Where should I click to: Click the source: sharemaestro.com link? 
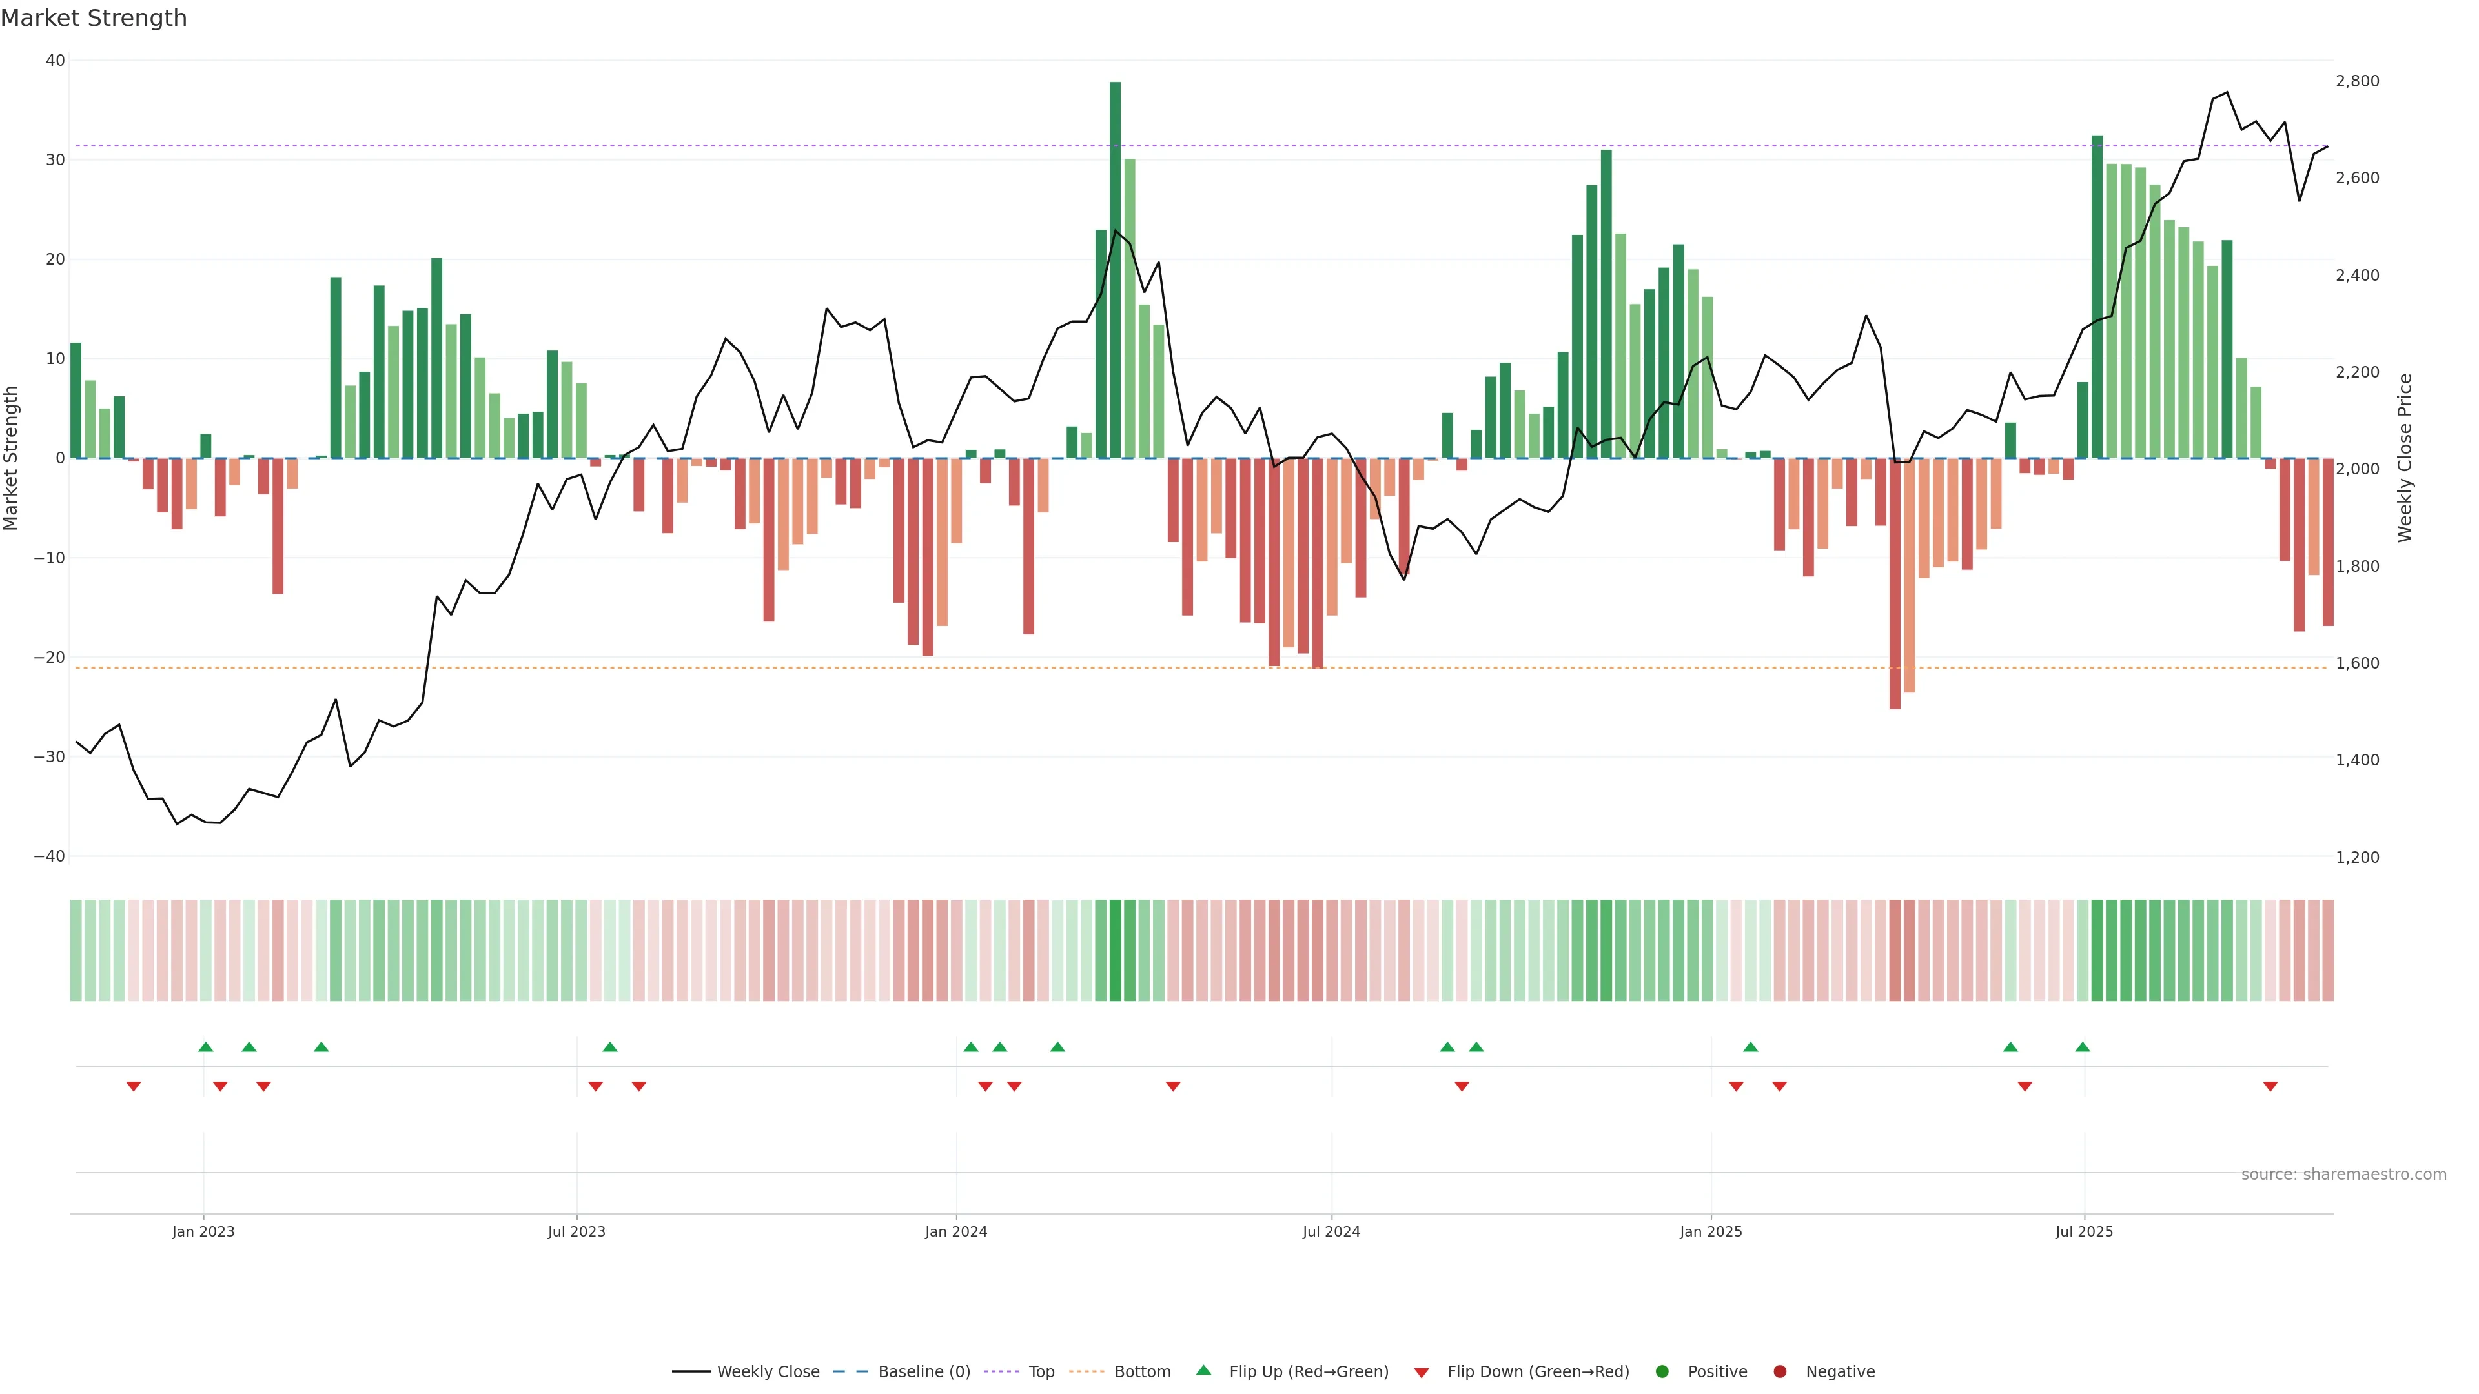[x=2343, y=1175]
